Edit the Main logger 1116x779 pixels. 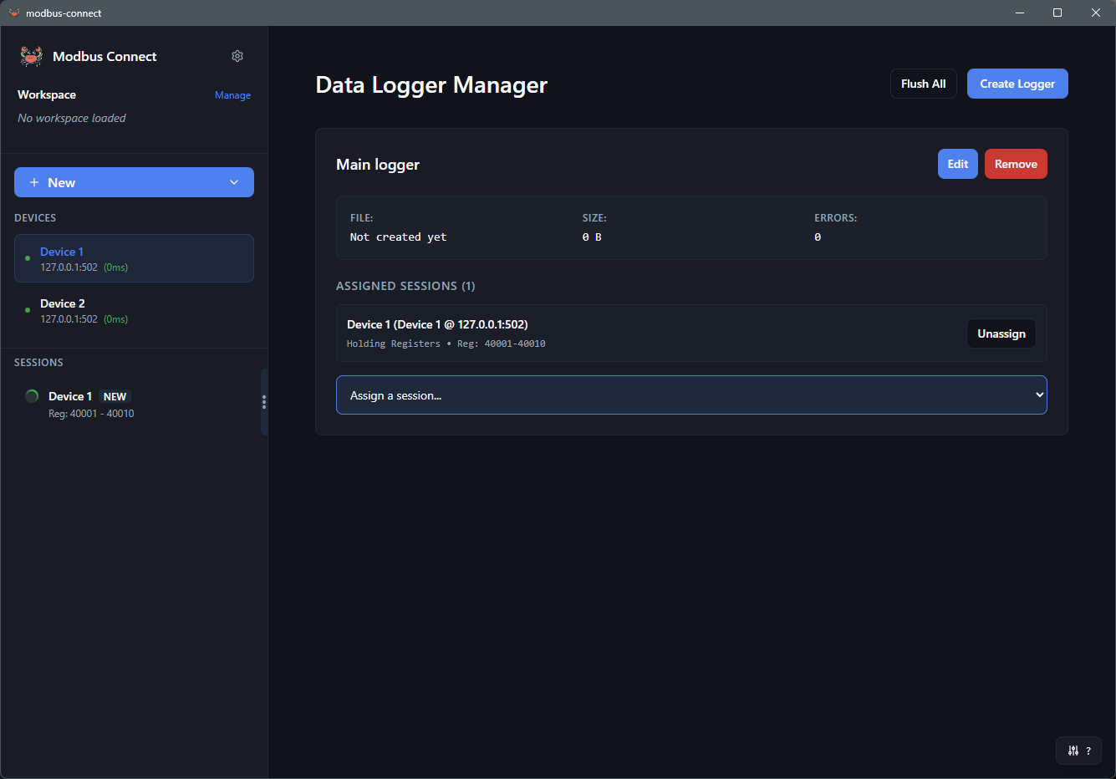coord(957,163)
